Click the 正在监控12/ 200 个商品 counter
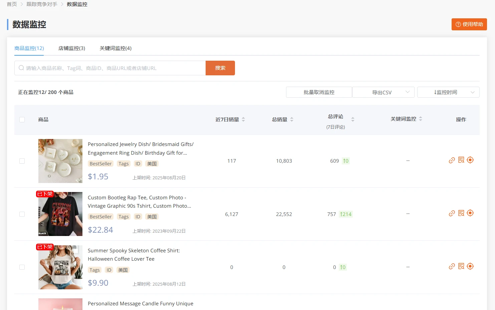This screenshot has width=495, height=310. pyautogui.click(x=46, y=92)
